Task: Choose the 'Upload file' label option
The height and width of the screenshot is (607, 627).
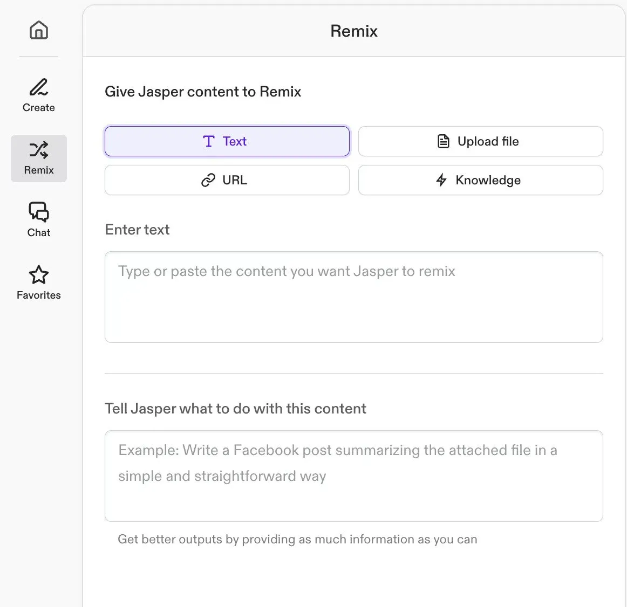Action: click(x=488, y=141)
